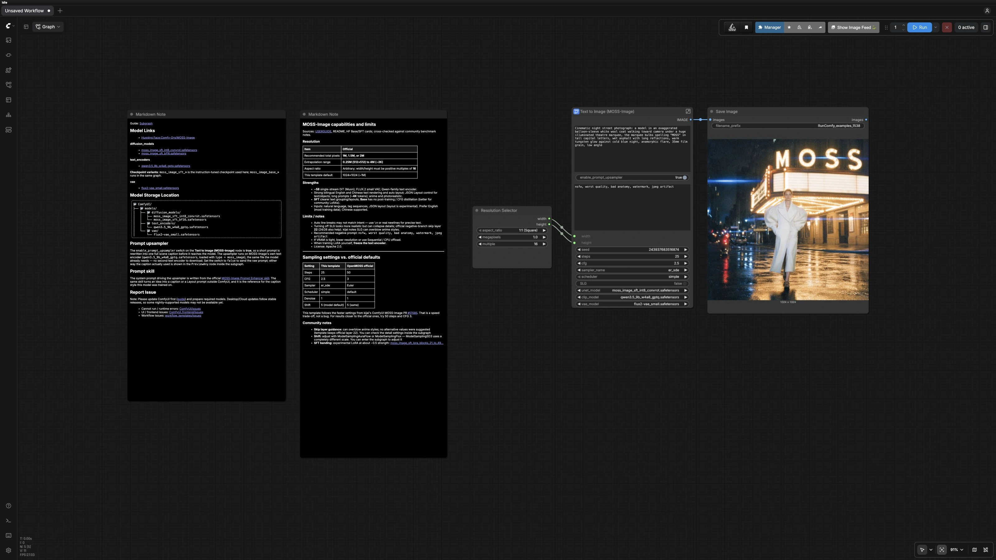The image size is (996, 560).
Task: Open the USERGUIDE link in the note
Action: coord(323,131)
